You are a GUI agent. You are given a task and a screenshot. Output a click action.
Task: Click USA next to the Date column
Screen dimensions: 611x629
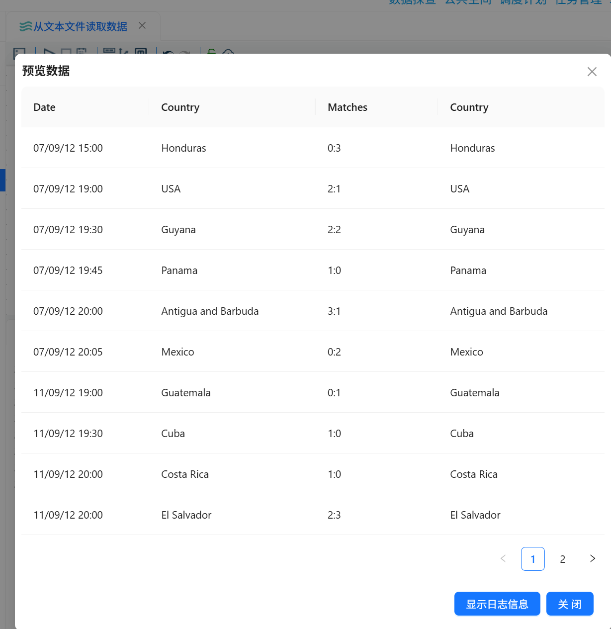[x=171, y=189]
